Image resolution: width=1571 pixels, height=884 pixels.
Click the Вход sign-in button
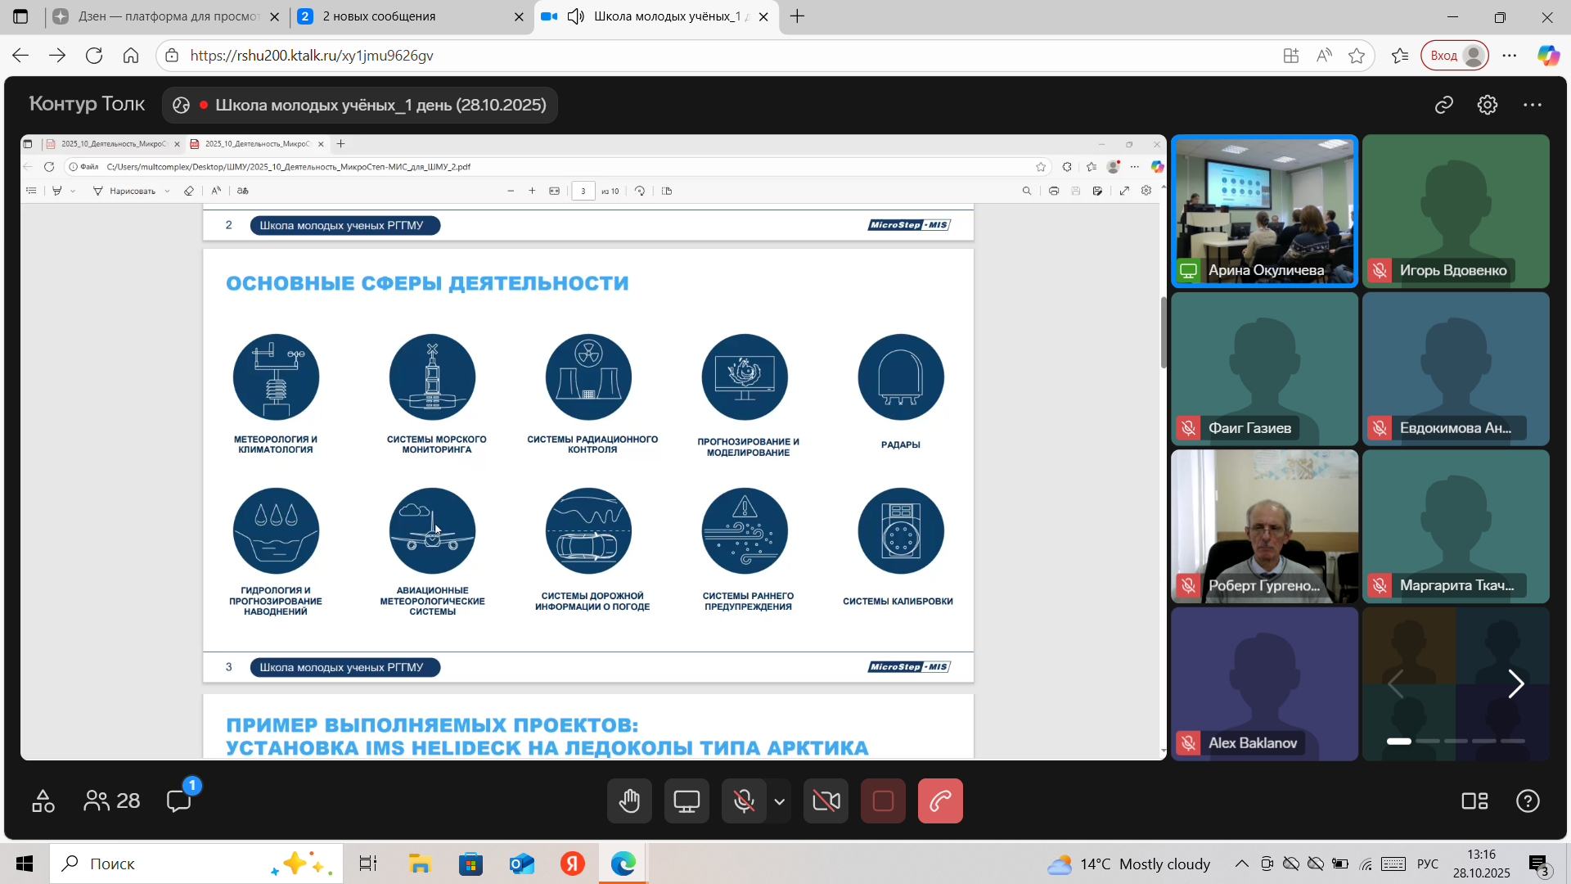(1455, 56)
